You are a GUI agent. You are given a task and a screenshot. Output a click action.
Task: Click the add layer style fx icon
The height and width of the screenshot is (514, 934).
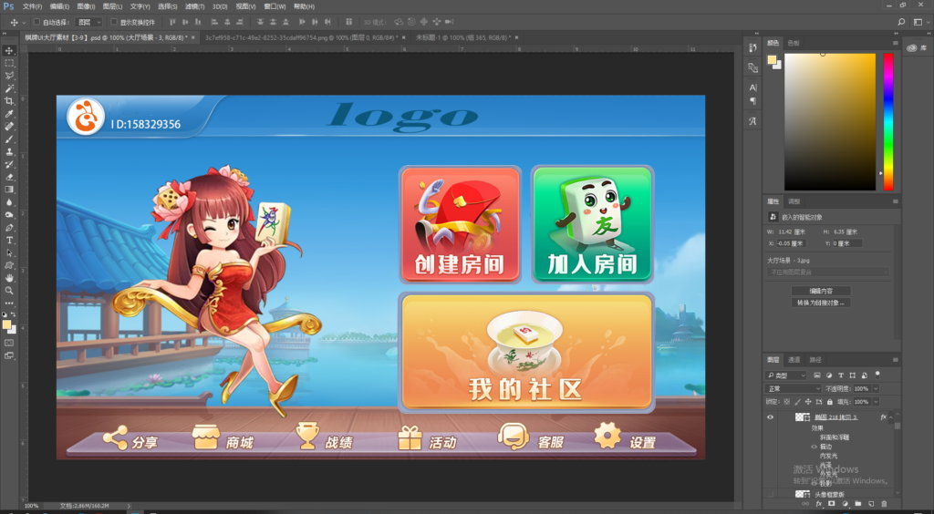pos(818,503)
